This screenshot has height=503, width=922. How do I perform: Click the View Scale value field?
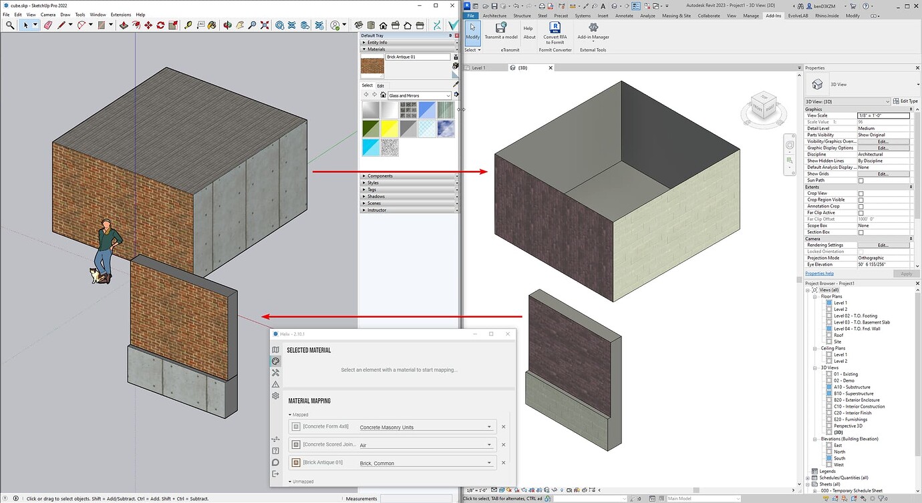click(x=883, y=115)
